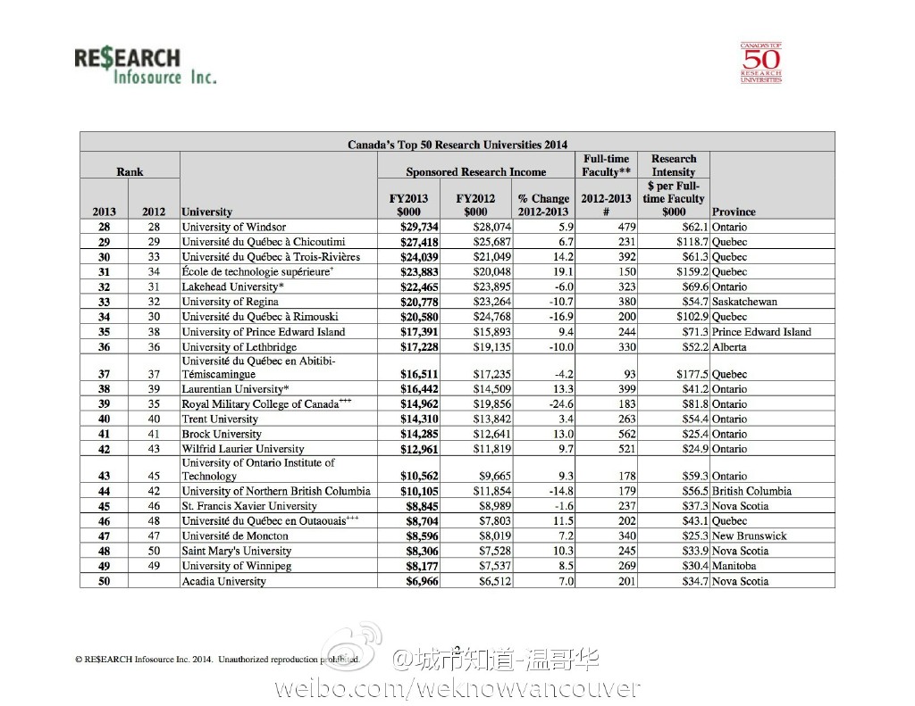915x706 pixels.
Task: Select the FY2013 value $8,845
Action: point(422,506)
